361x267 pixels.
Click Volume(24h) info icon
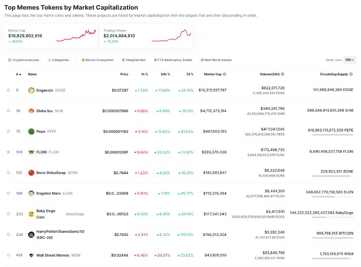pyautogui.click(x=283, y=74)
